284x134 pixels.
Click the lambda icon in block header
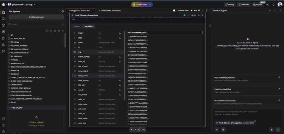coord(199,15)
